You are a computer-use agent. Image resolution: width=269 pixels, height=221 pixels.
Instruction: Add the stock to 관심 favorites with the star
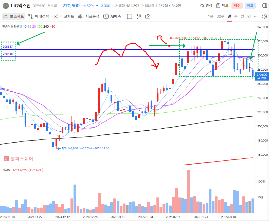point(206,6)
